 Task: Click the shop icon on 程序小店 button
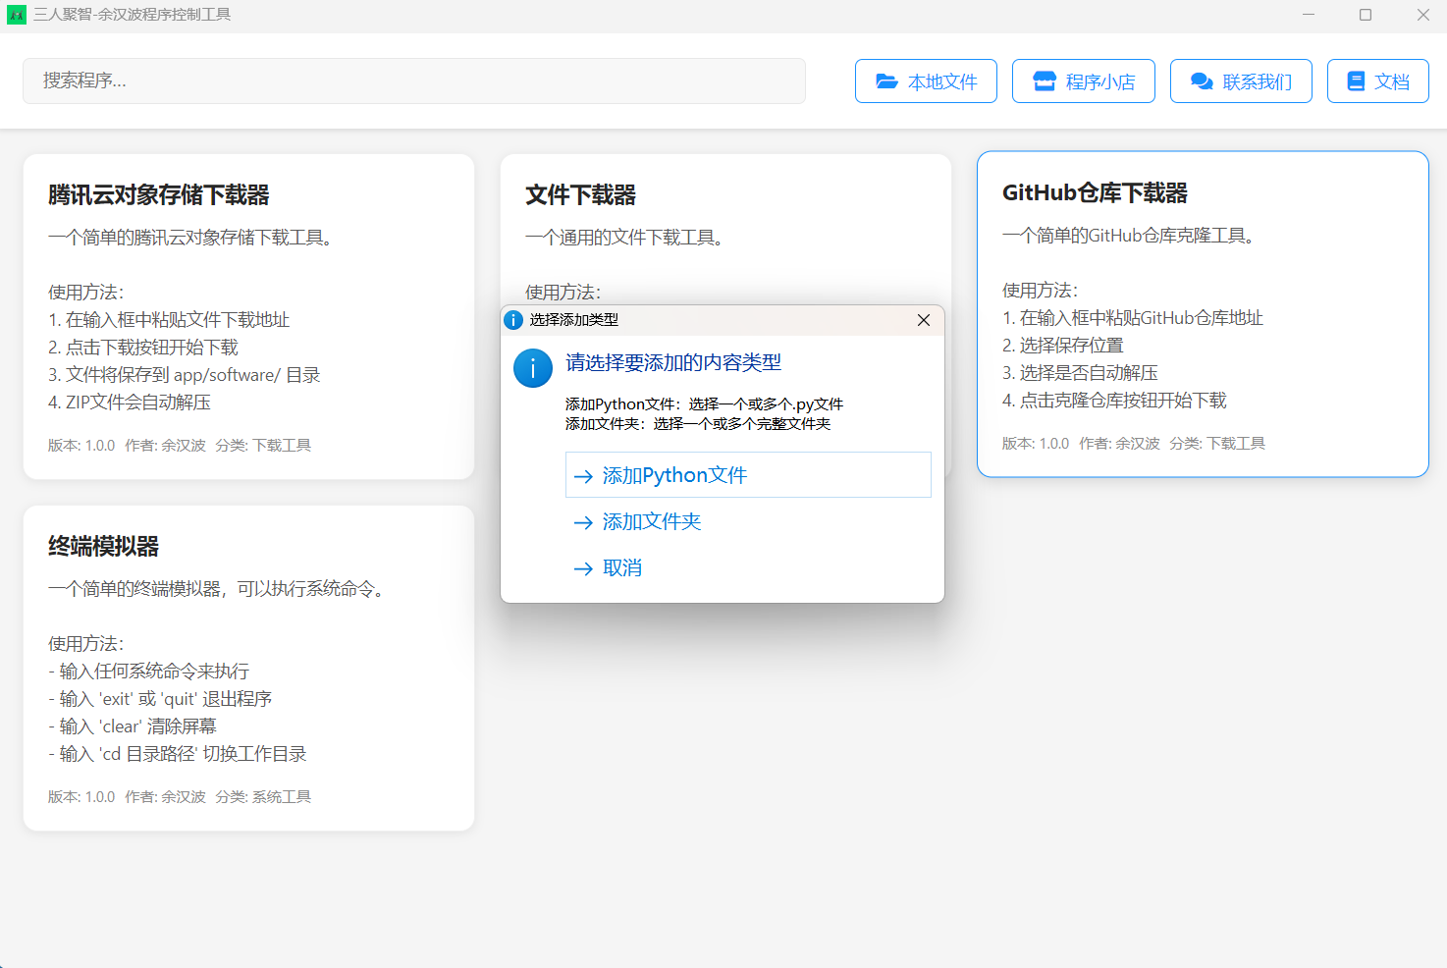(1045, 81)
